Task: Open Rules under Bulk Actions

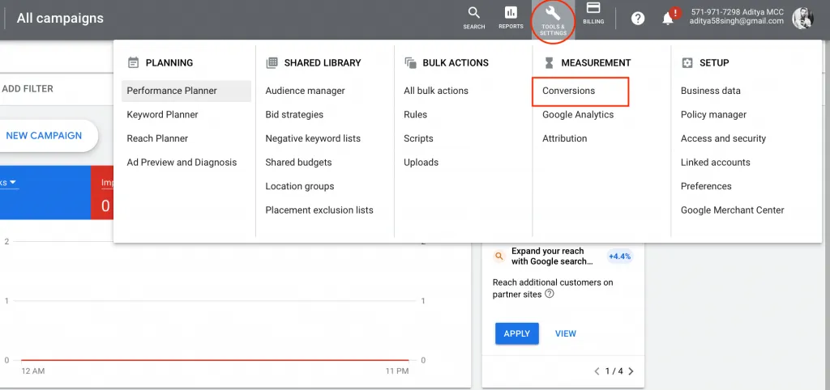Action: click(416, 115)
